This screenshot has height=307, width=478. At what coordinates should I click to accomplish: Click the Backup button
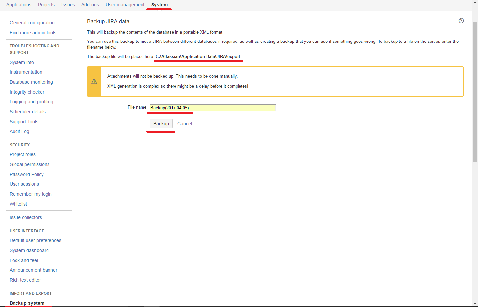pyautogui.click(x=161, y=124)
